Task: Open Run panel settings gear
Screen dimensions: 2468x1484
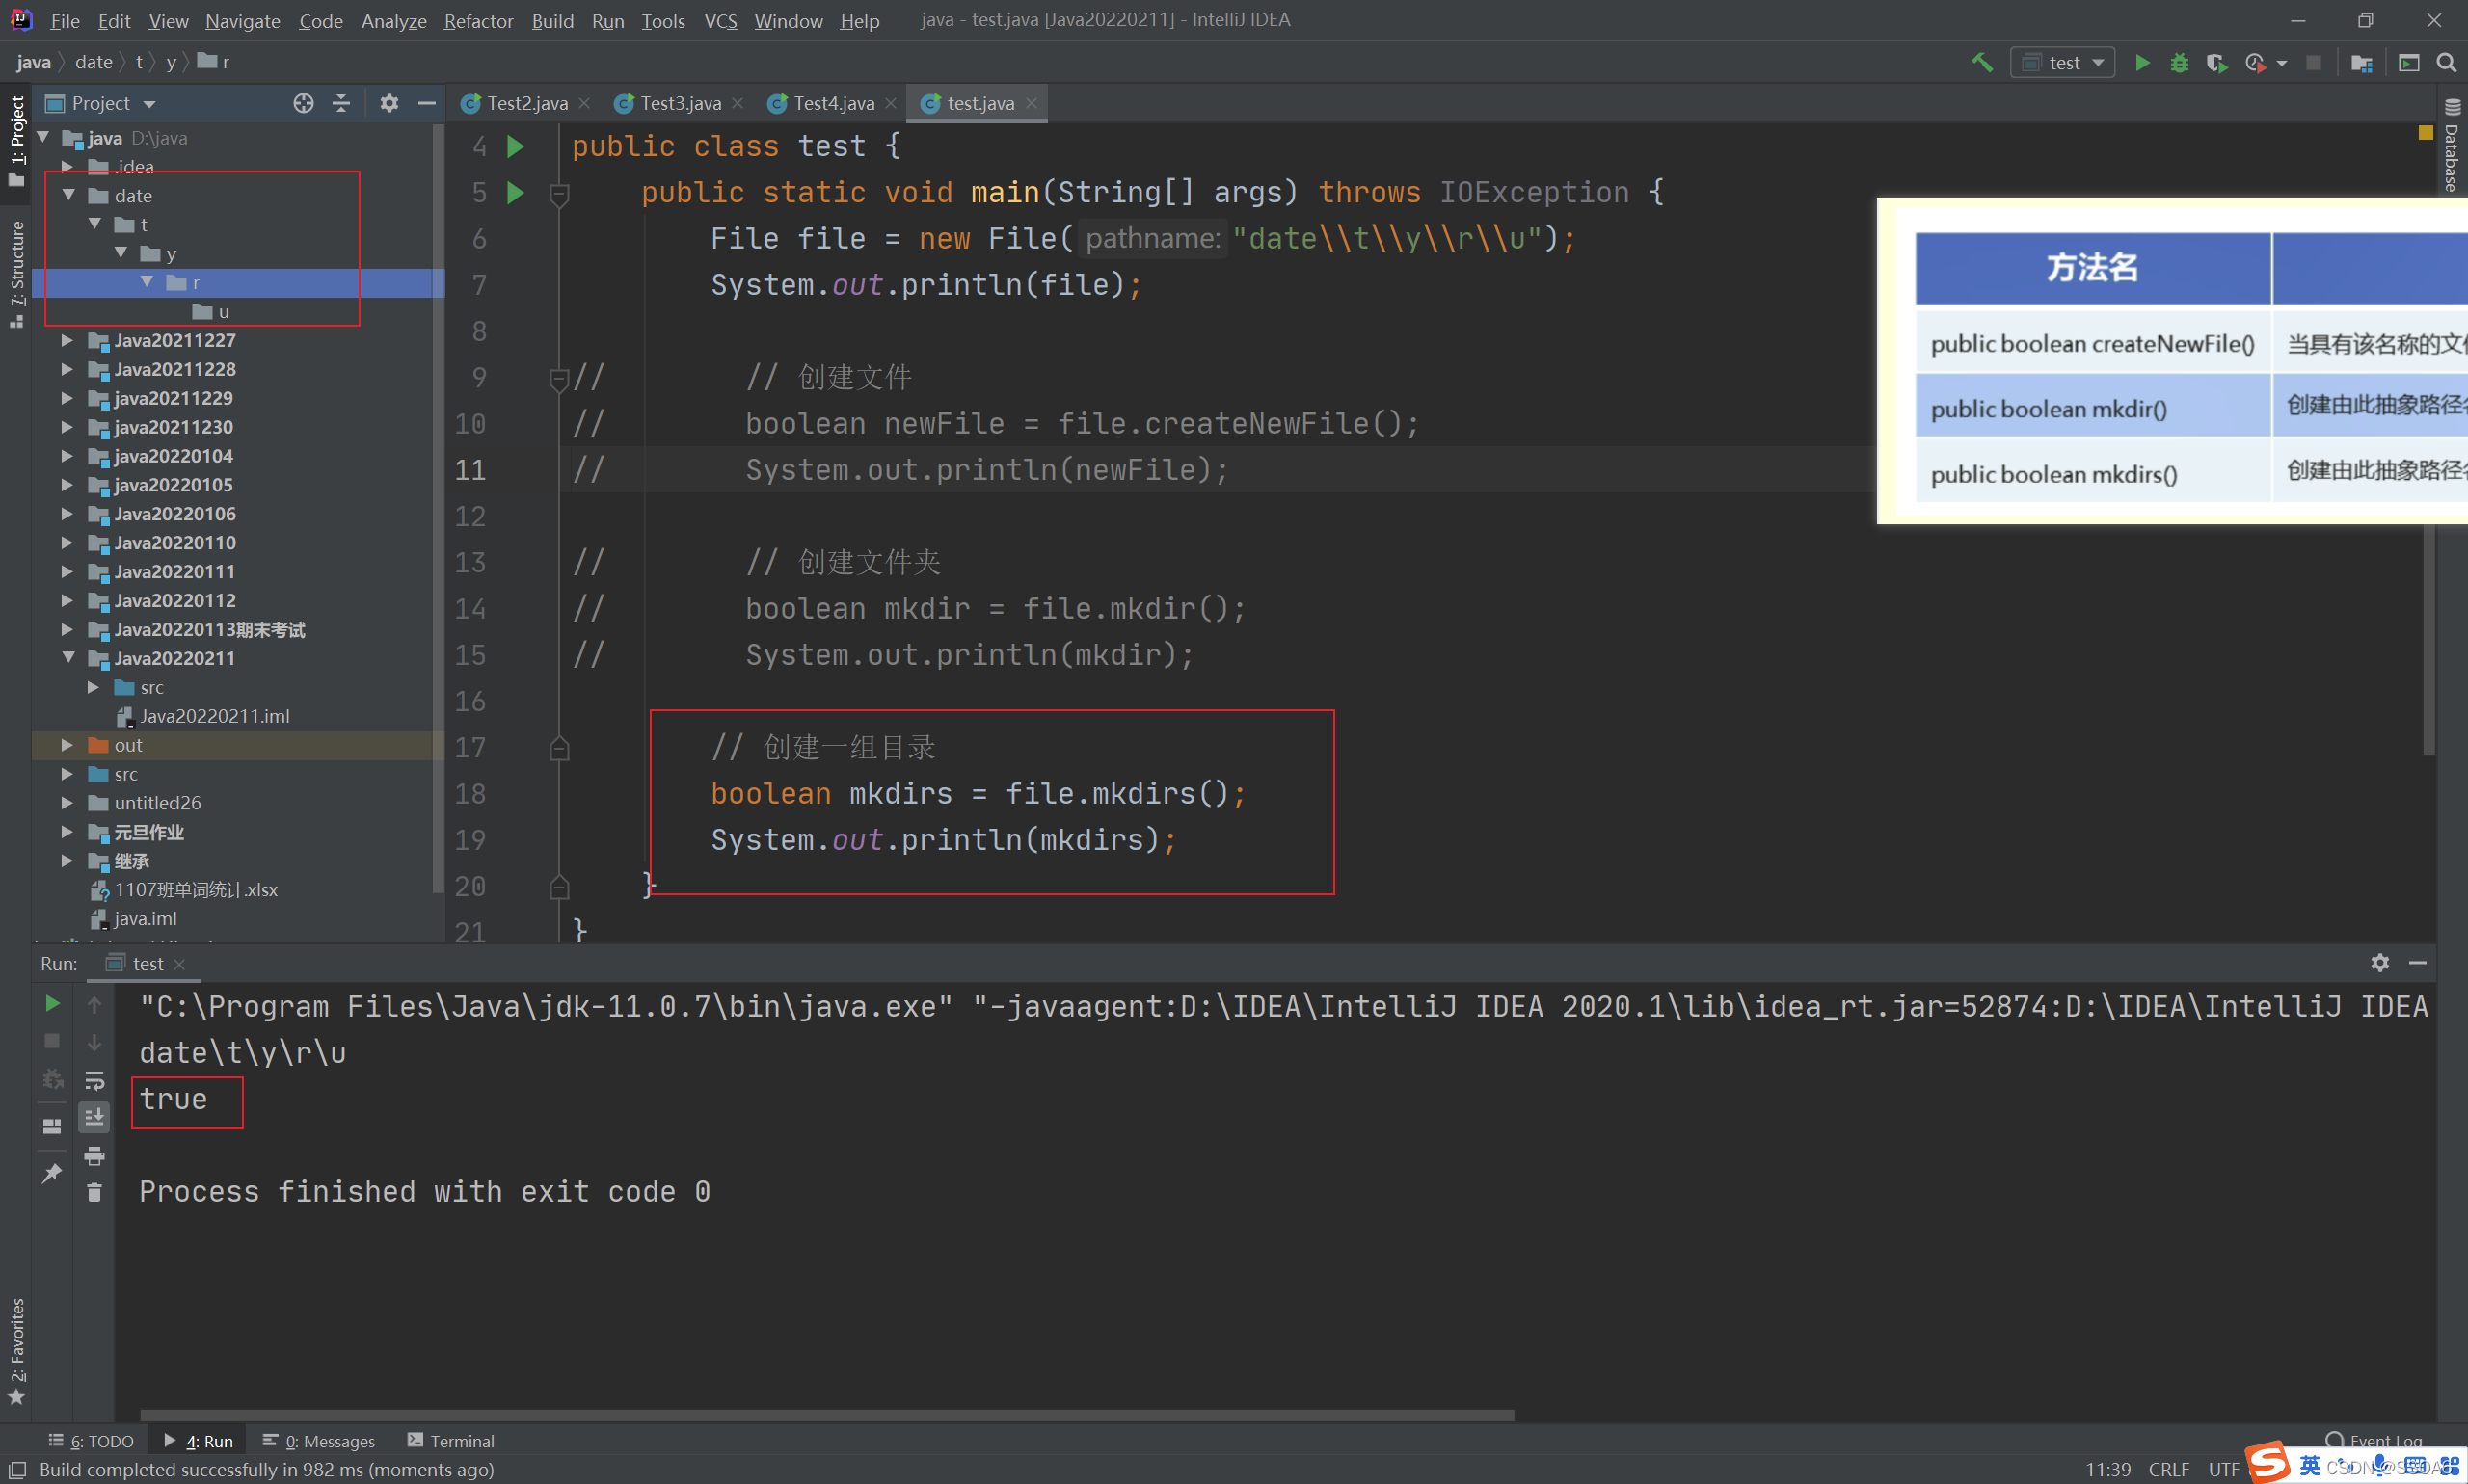Action: (2380, 962)
